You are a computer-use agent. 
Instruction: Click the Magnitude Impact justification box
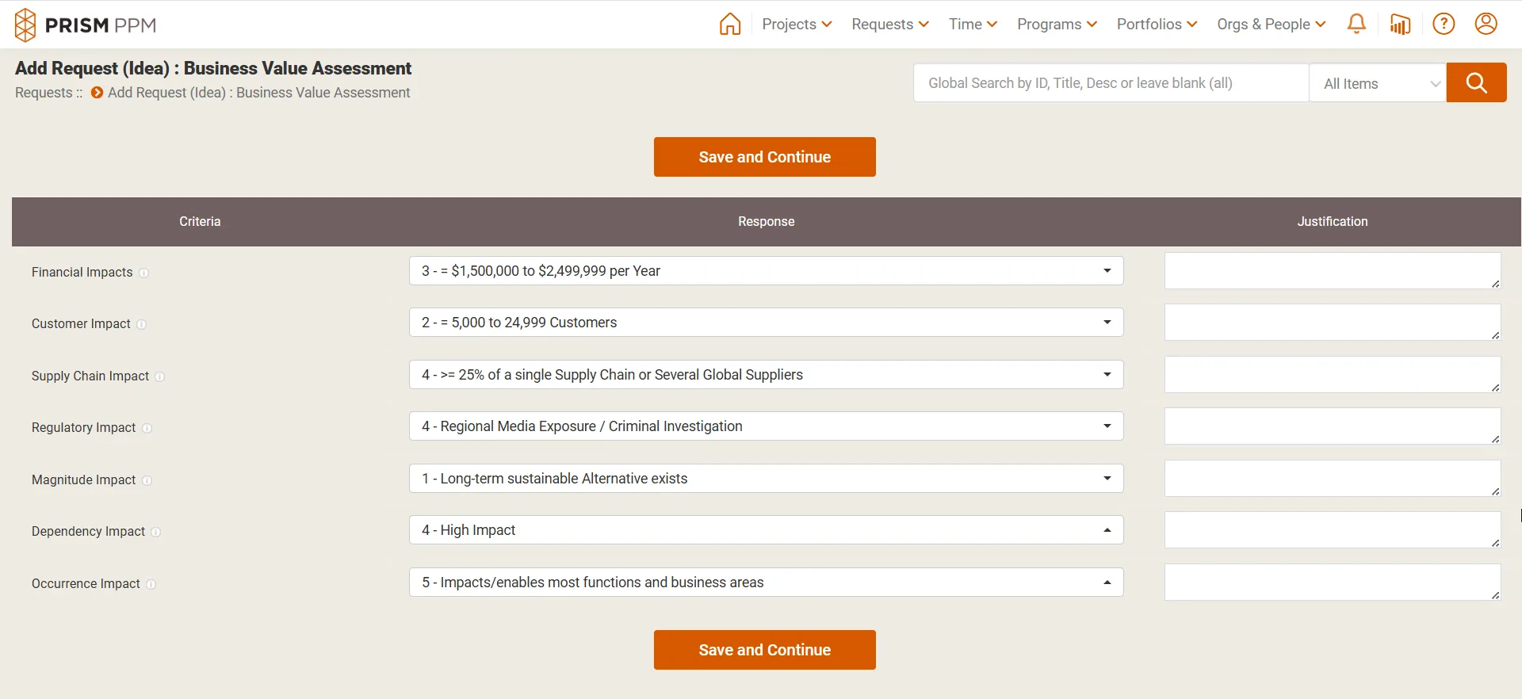coord(1333,478)
